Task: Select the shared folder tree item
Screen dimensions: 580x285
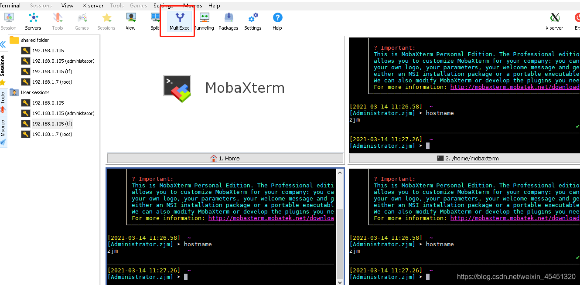Action: (35, 40)
